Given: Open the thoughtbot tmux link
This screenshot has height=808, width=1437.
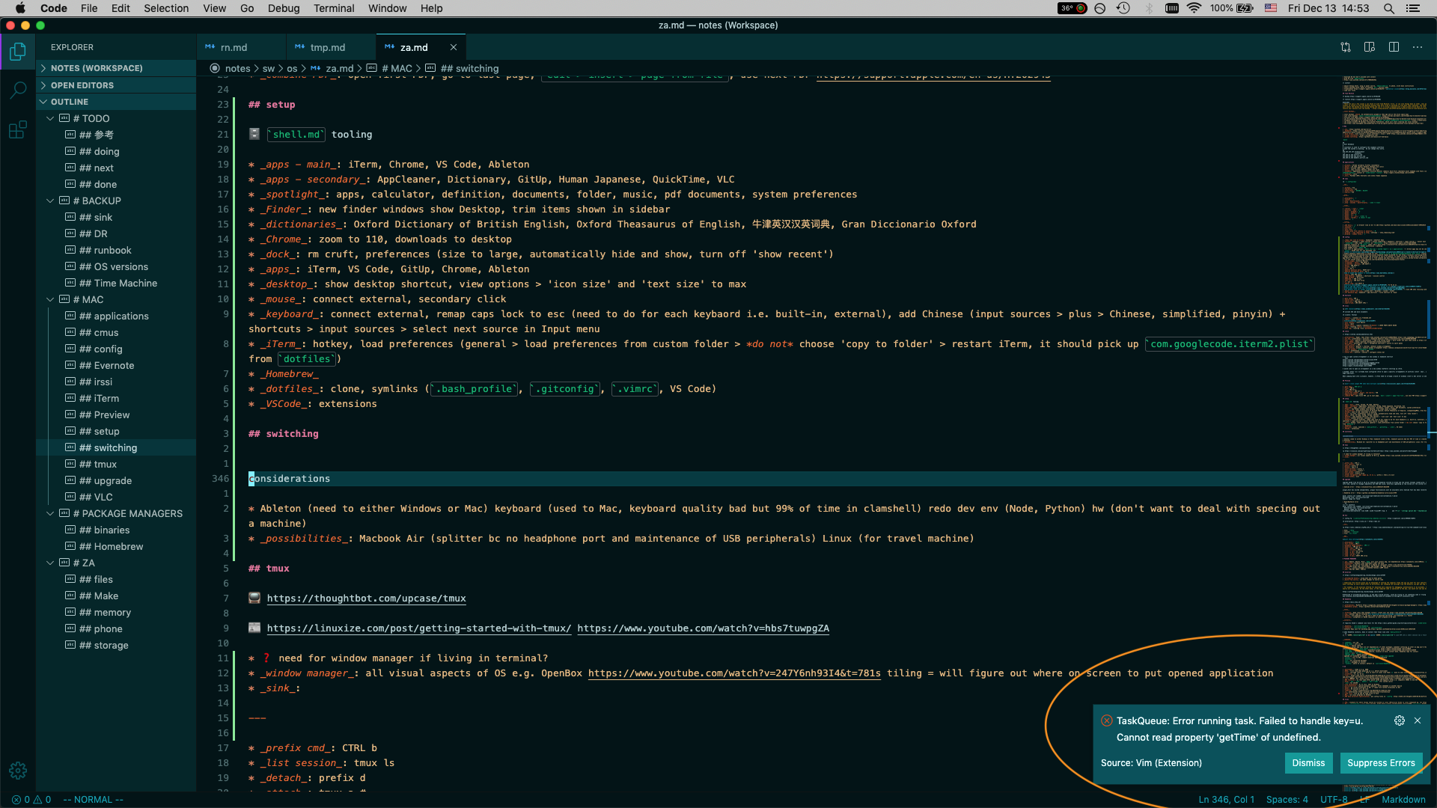Looking at the screenshot, I should (366, 598).
